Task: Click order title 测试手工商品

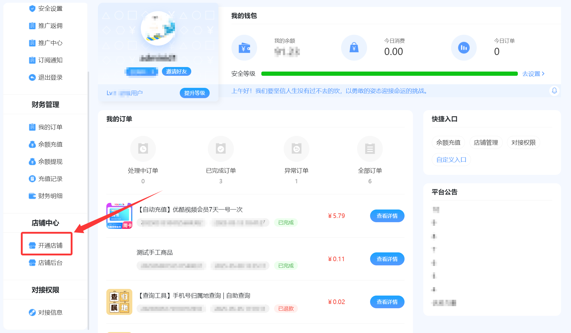Action: [155, 252]
